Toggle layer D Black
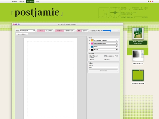159x119 pixels. 107,60
